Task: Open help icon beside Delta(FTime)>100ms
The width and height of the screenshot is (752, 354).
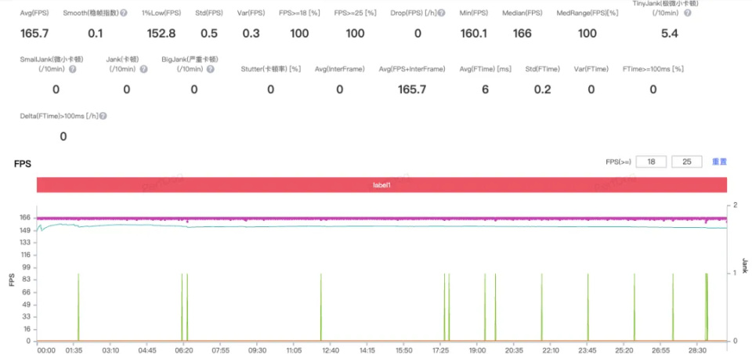Action: click(103, 116)
